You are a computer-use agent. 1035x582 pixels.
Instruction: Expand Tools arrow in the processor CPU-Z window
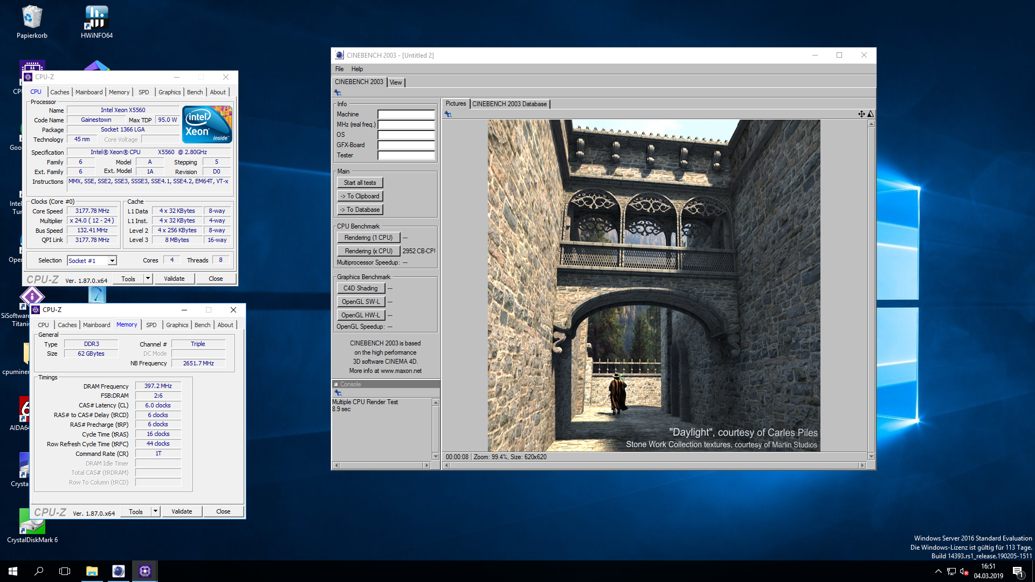point(148,279)
